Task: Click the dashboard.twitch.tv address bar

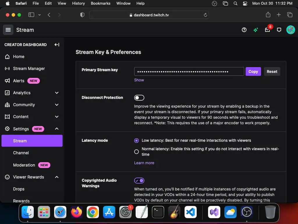Action: [x=149, y=15]
